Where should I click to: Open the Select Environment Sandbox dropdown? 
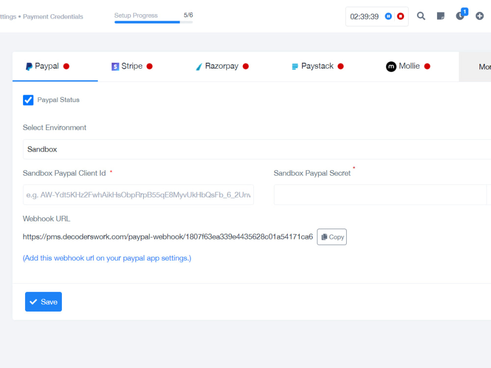[257, 149]
